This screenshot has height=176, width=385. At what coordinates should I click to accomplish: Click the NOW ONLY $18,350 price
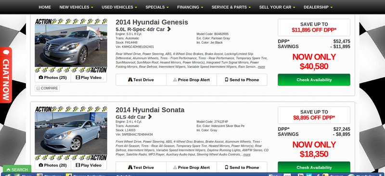pyautogui.click(x=314, y=149)
